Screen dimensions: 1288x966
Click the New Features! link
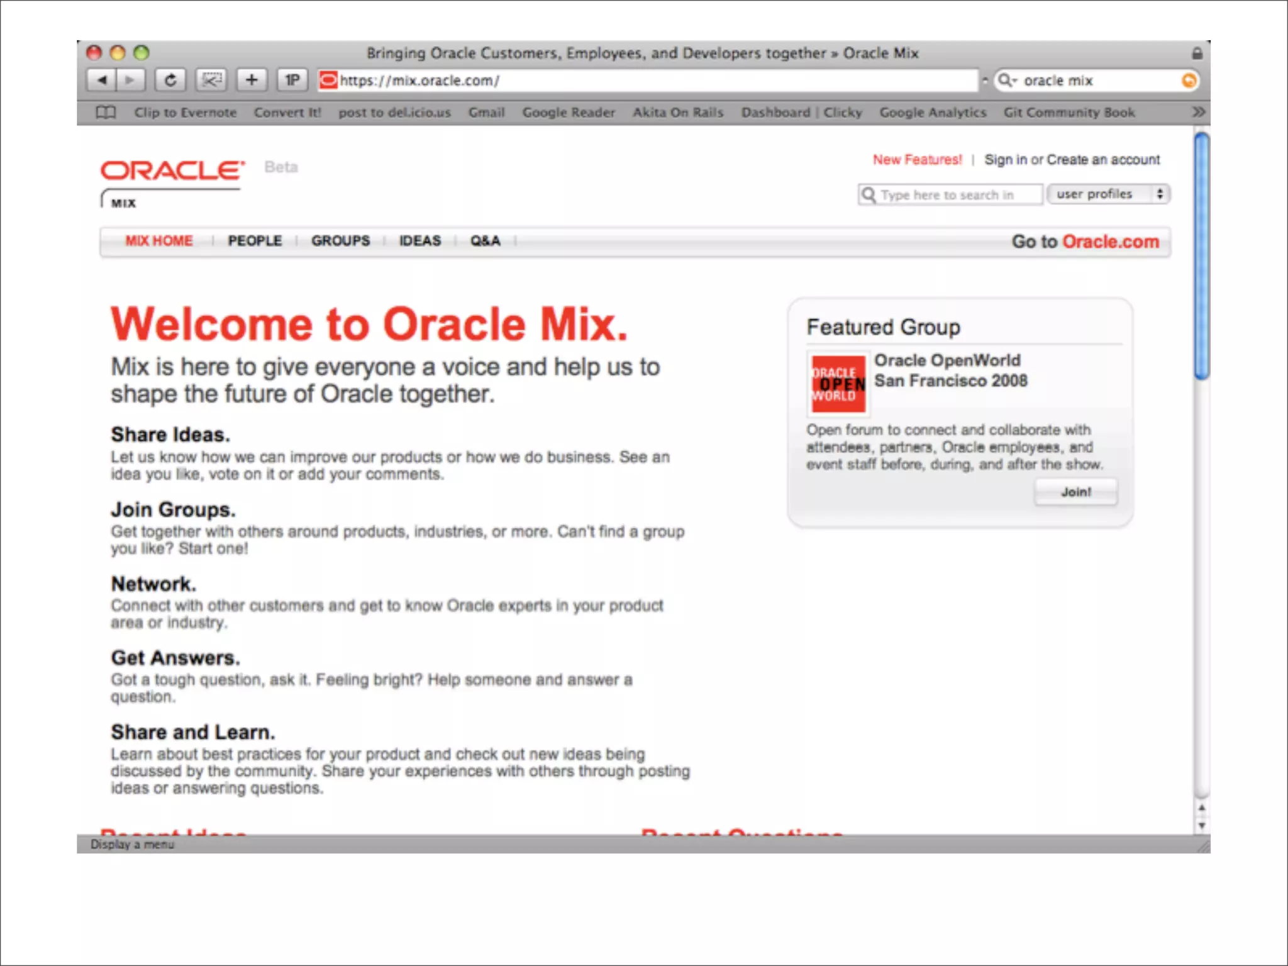click(x=918, y=160)
